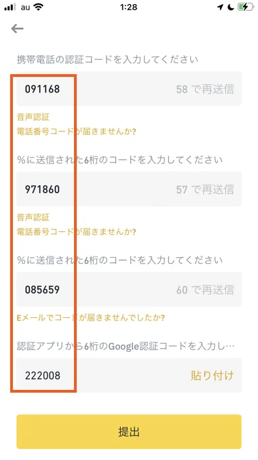Tap 貼り付け to paste Google code

213,375
